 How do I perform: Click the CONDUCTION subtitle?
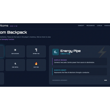point(65,54)
